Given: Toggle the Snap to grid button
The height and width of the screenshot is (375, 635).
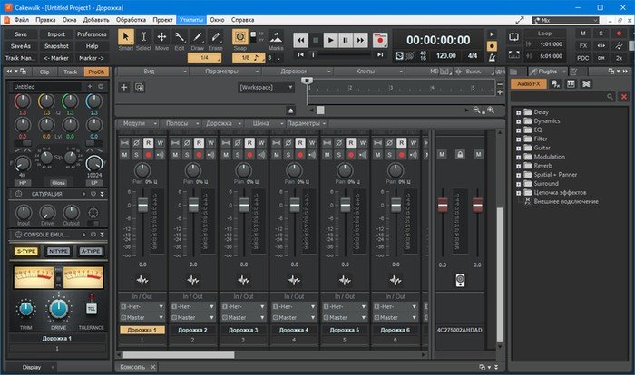Looking at the screenshot, I should tap(240, 37).
